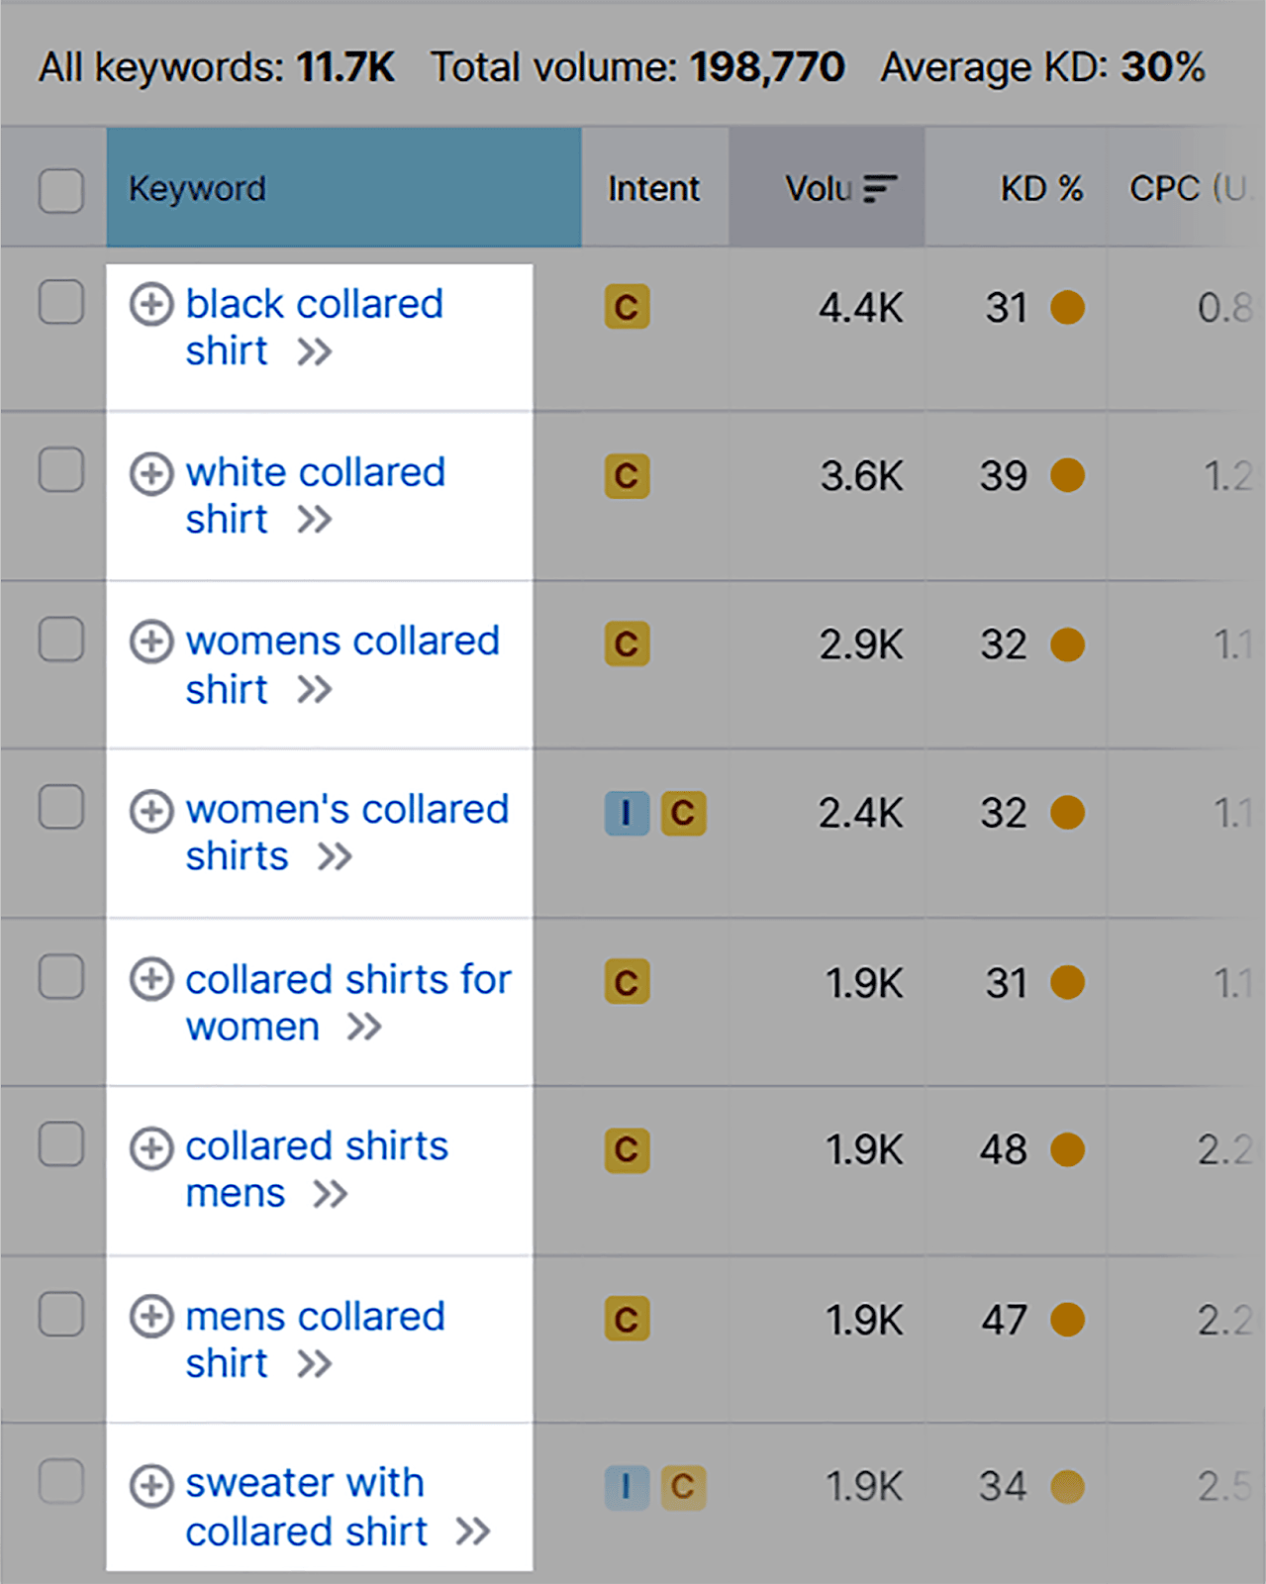Select the checkbox beside collared shirts mens

[x=61, y=1145]
